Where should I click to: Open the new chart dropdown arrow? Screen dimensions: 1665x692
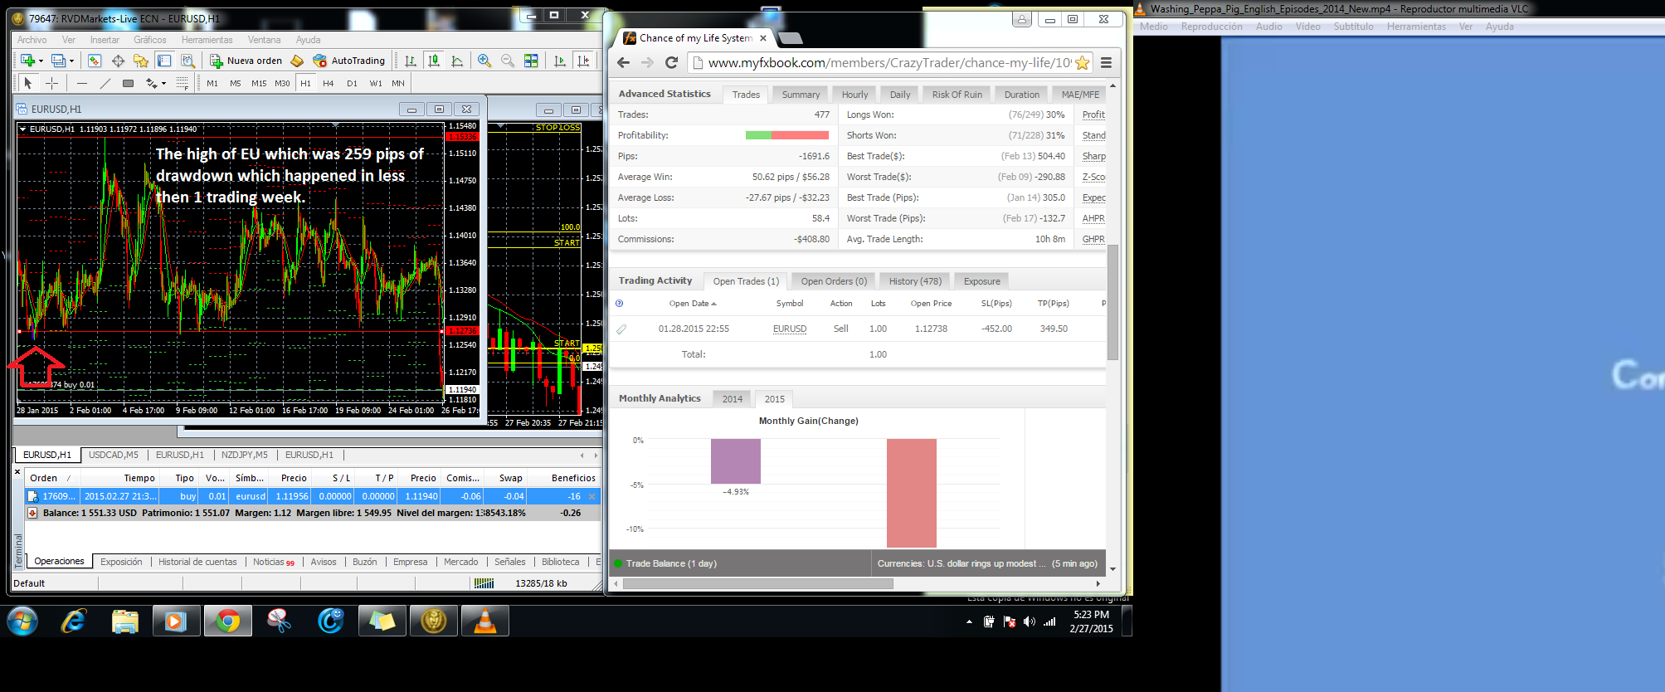[x=41, y=61]
